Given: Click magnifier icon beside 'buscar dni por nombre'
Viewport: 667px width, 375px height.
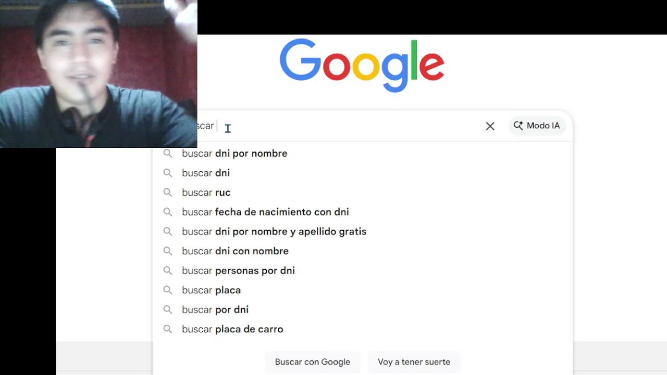Looking at the screenshot, I should [x=168, y=154].
